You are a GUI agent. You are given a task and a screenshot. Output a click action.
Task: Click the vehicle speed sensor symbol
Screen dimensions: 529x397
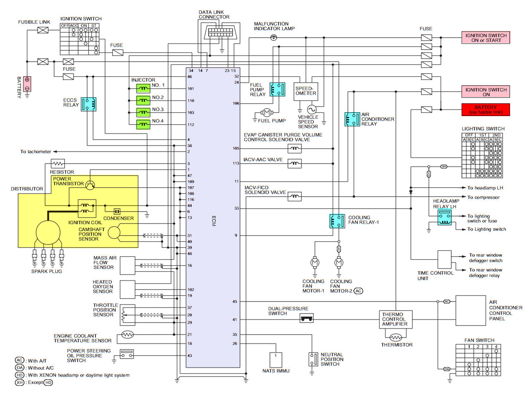point(312,109)
